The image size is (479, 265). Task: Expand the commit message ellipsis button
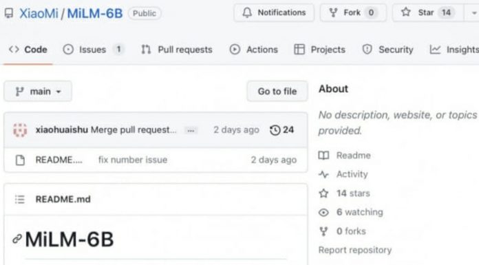[x=191, y=131]
